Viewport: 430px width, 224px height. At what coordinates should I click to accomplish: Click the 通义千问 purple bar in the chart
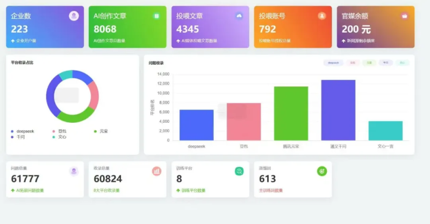(x=338, y=110)
